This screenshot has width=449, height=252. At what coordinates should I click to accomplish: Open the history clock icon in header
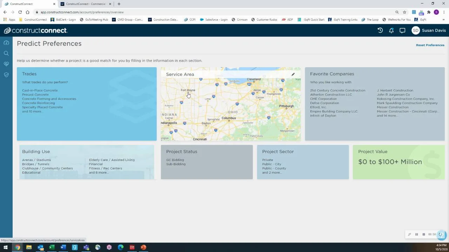click(x=380, y=30)
